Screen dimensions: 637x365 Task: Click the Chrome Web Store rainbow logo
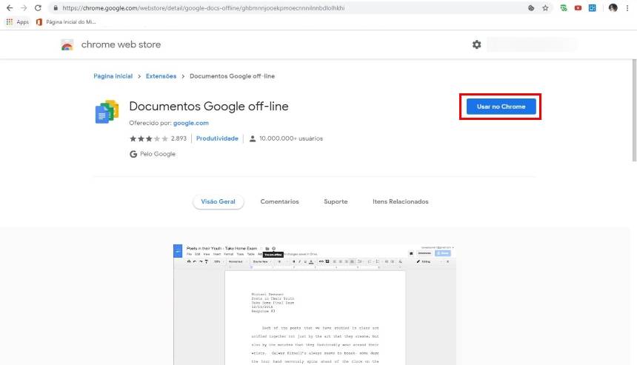67,44
